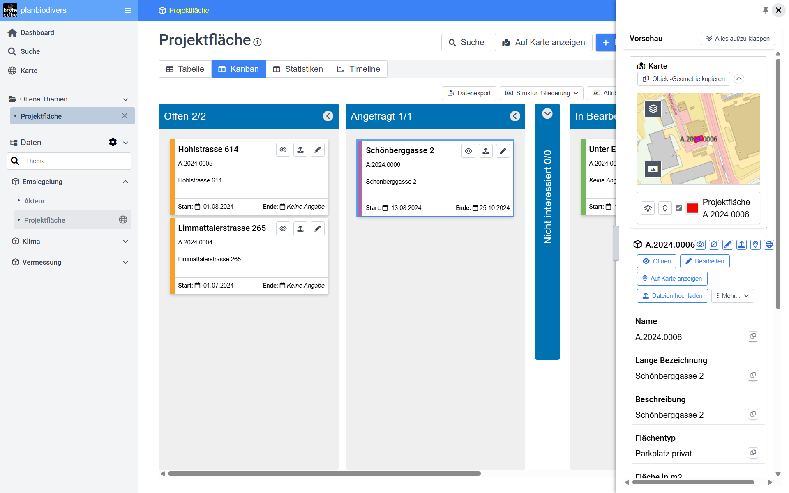Switch to the Statistiken tab
The image size is (789, 493).
[x=298, y=69]
